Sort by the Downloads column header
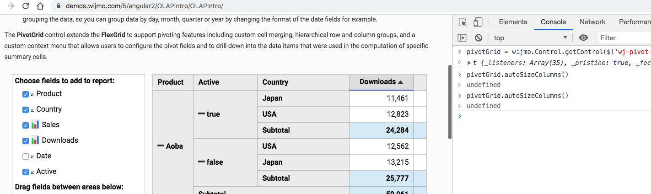Screen dimensions: 651x194 tap(381, 82)
